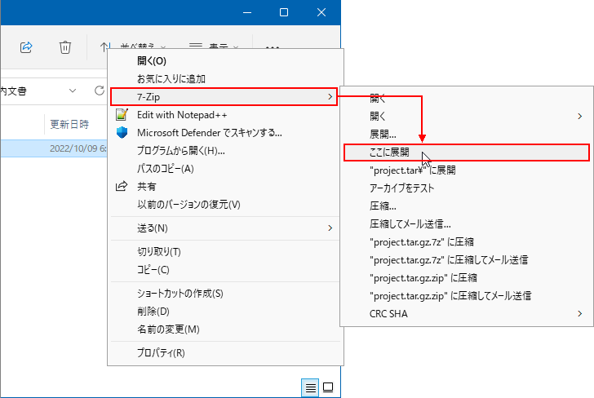
Task: Select 以前のバージョンの復元(V)
Action: (226, 205)
